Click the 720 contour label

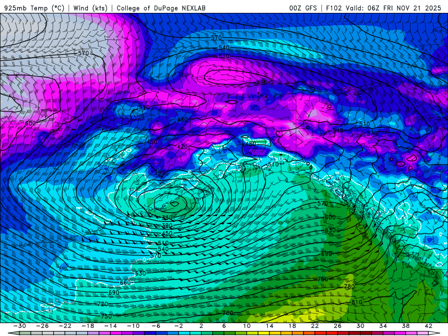(102, 304)
